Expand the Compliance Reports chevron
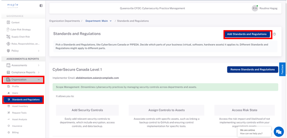The image size is (287, 138). (x=39, y=72)
